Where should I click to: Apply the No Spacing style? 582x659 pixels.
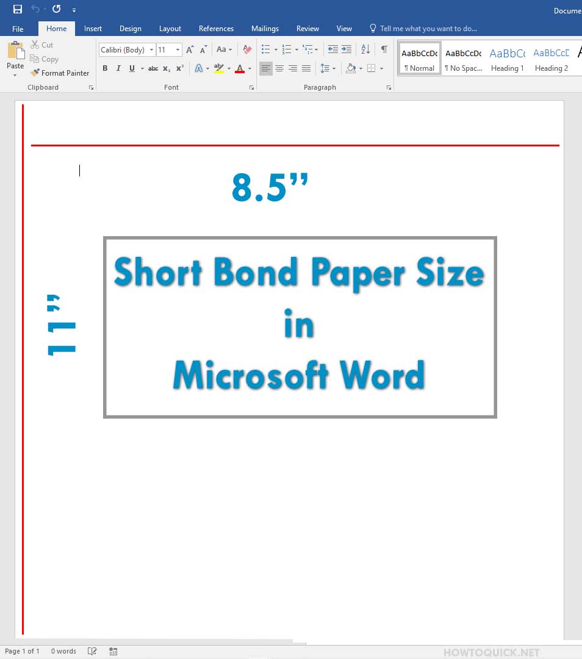click(x=464, y=59)
